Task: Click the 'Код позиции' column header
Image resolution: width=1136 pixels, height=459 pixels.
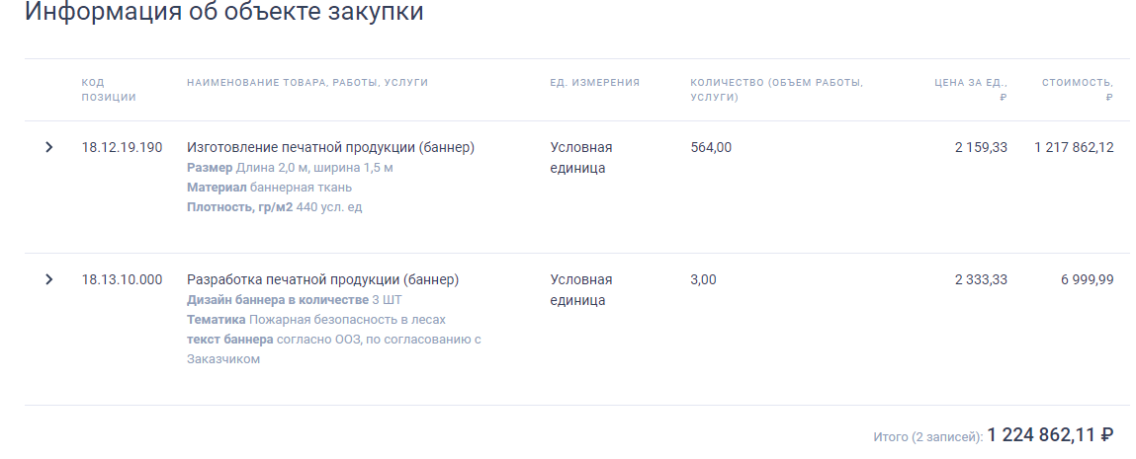Action: [109, 90]
